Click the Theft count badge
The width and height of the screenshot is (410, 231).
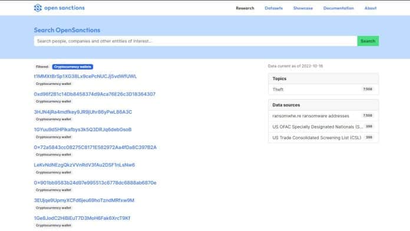pos(368,89)
